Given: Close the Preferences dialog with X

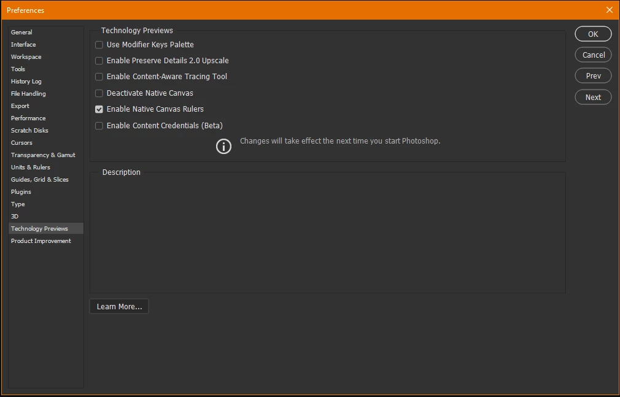Looking at the screenshot, I should (x=610, y=10).
